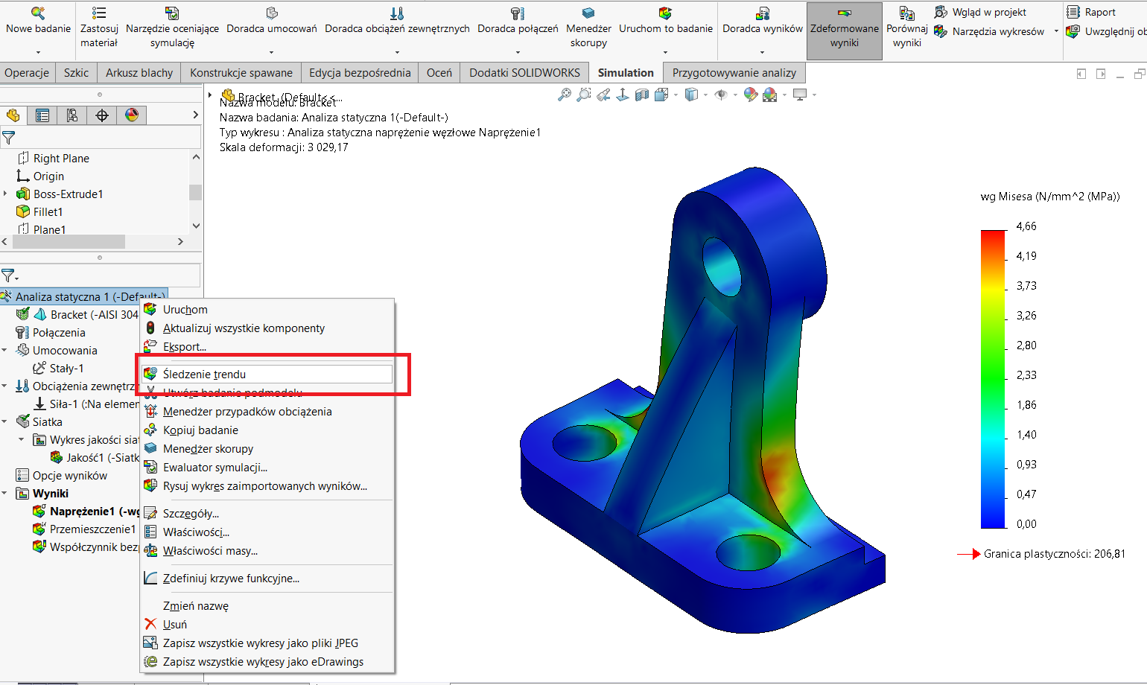Image resolution: width=1147 pixels, height=685 pixels.
Task: Click the feature tree filter funnel icon
Action: coord(8,138)
